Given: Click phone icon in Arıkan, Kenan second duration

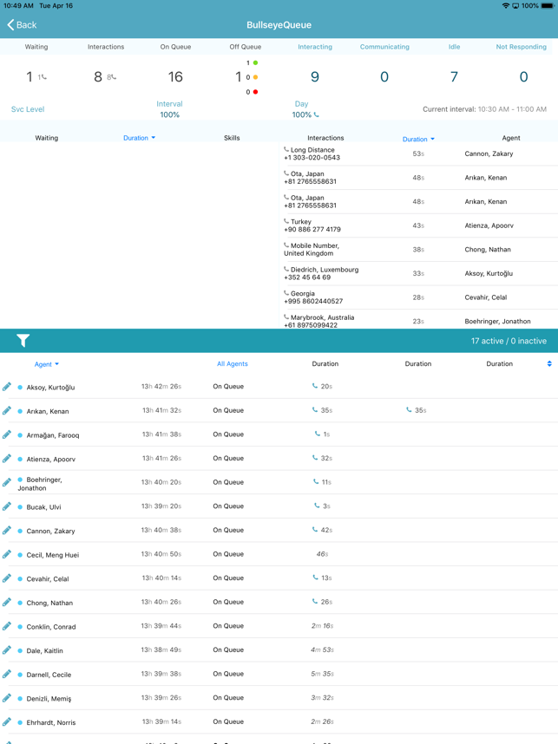Looking at the screenshot, I should (409, 409).
